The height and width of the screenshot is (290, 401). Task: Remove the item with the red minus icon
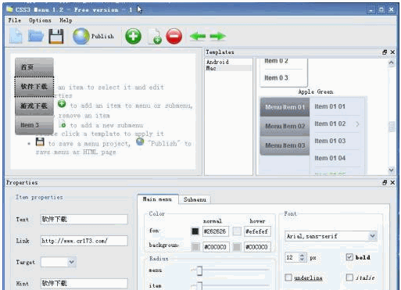(x=174, y=36)
